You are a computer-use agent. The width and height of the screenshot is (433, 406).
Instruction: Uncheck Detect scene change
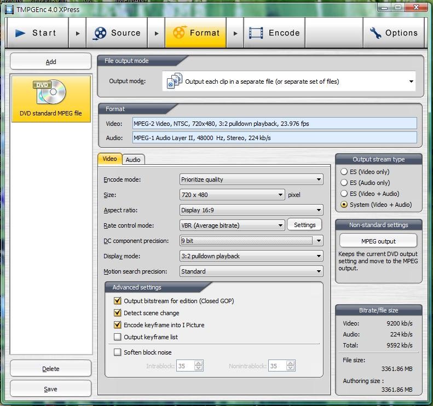click(117, 313)
